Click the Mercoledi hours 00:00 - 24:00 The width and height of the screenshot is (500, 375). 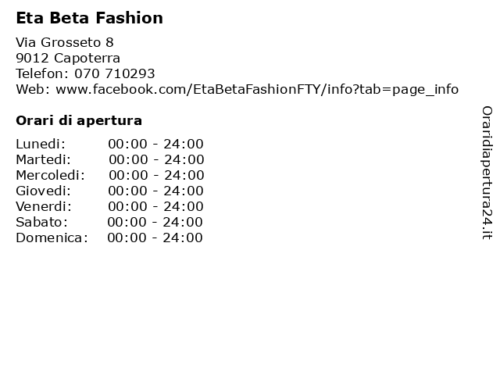156,175
